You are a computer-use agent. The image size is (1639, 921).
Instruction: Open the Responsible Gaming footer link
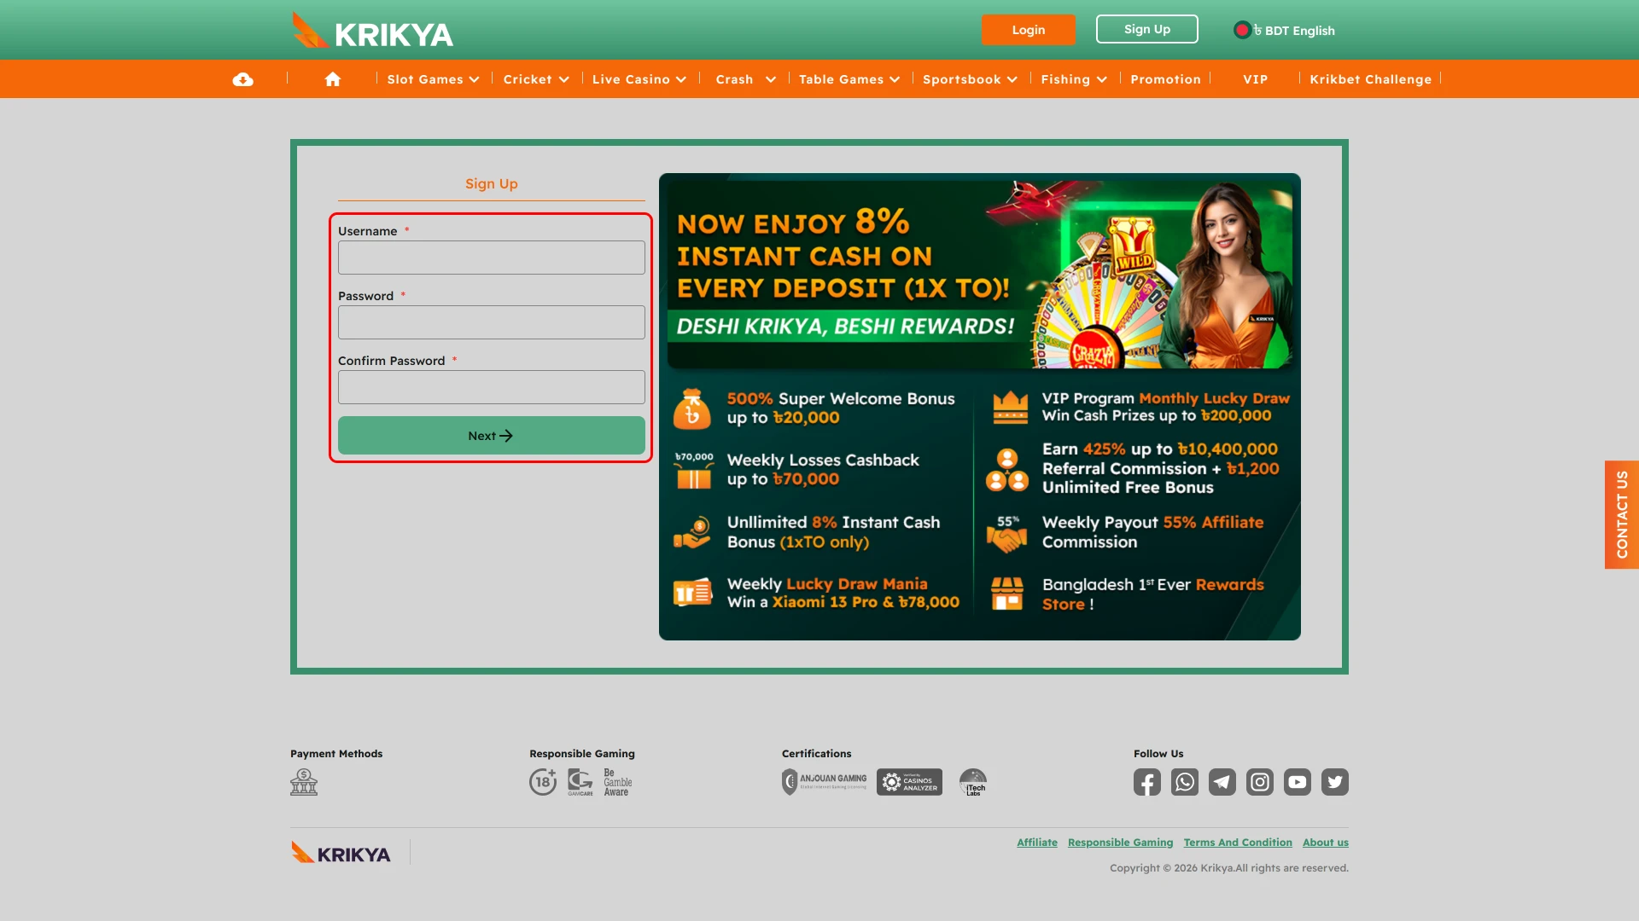(1120, 843)
